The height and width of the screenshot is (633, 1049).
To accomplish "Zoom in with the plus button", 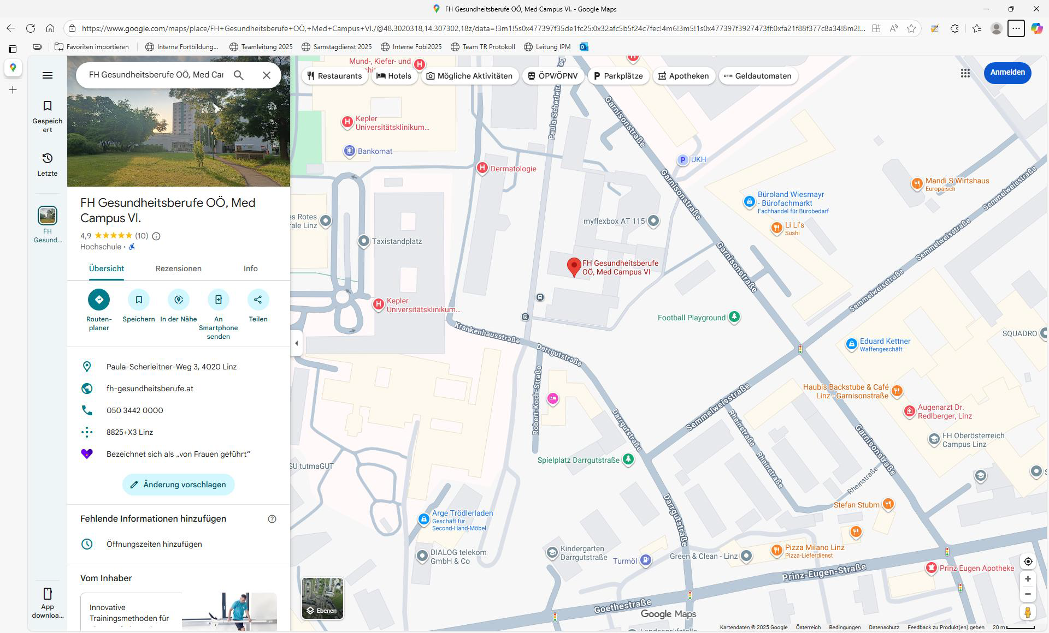I will (1027, 579).
